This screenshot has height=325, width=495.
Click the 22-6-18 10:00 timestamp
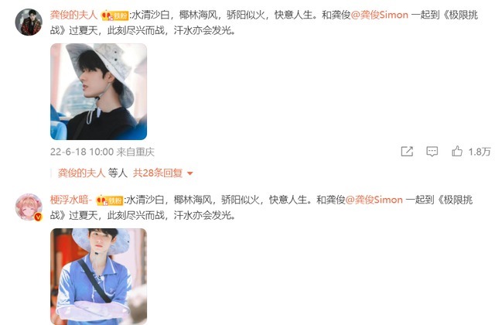(x=82, y=152)
